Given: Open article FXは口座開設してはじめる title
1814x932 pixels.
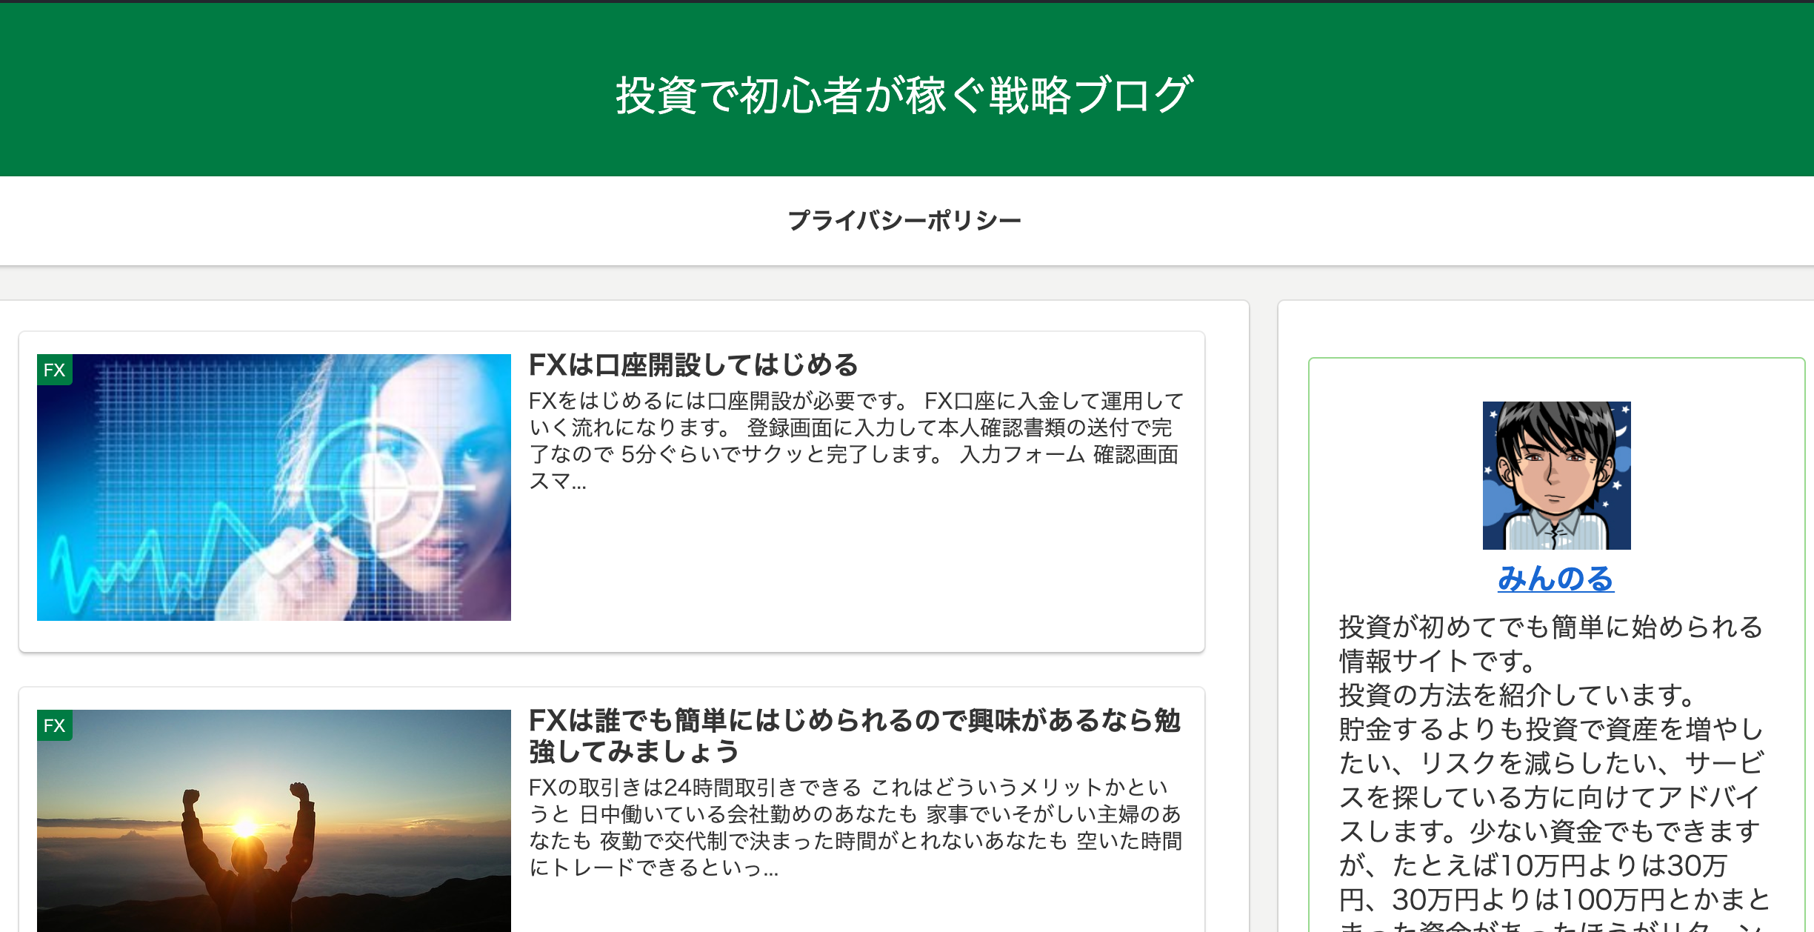Looking at the screenshot, I should 693,365.
